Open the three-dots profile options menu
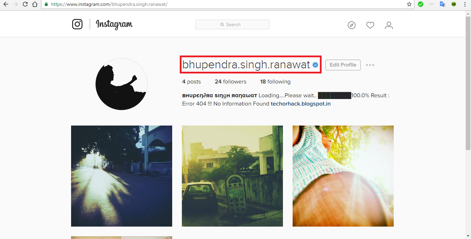Viewport: 471px width, 239px height. [370, 65]
